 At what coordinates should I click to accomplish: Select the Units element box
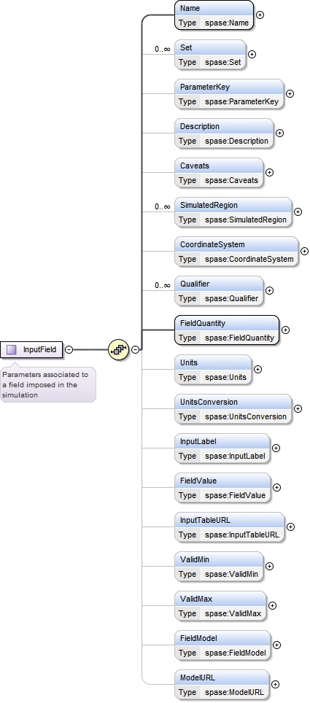pos(213,370)
